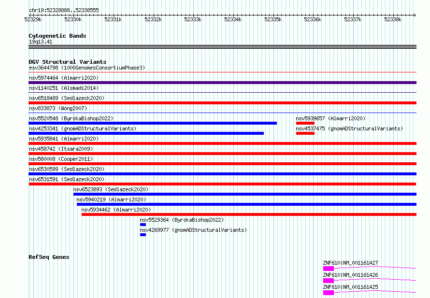This screenshot has height=298, width=430.
Task: Click the 52332k ruler tick label
Action: click(x=153, y=19)
